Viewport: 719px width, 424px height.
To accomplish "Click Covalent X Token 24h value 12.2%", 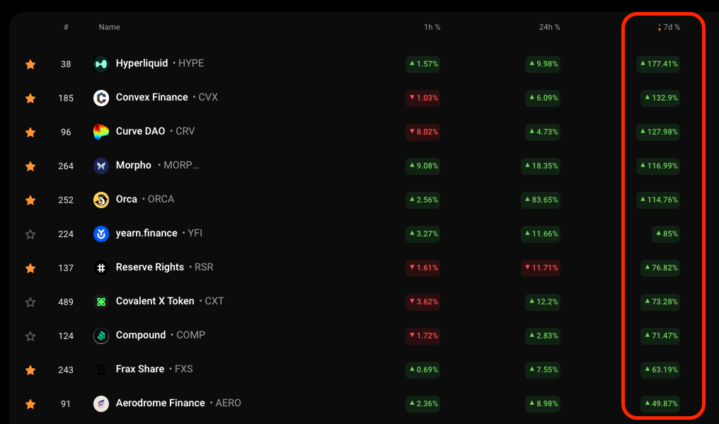I will pyautogui.click(x=543, y=302).
